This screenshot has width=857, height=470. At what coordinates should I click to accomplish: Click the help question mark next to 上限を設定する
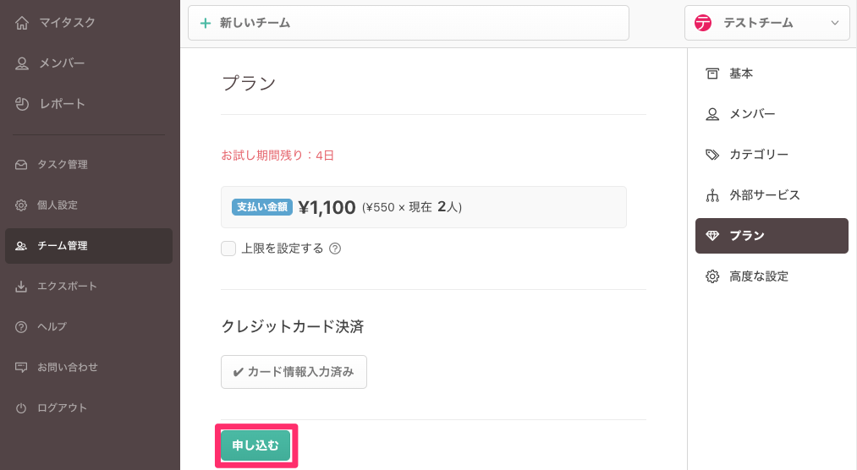click(x=335, y=249)
